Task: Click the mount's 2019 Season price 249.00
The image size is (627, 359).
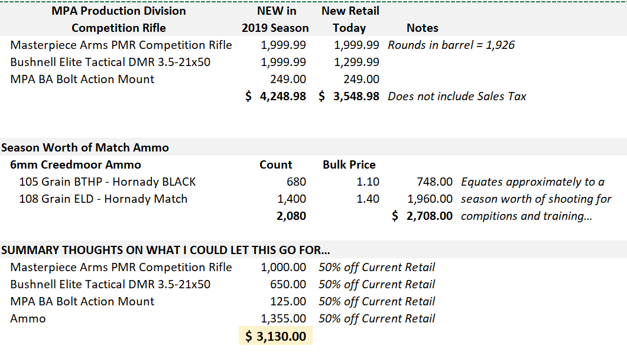Action: 288,80
